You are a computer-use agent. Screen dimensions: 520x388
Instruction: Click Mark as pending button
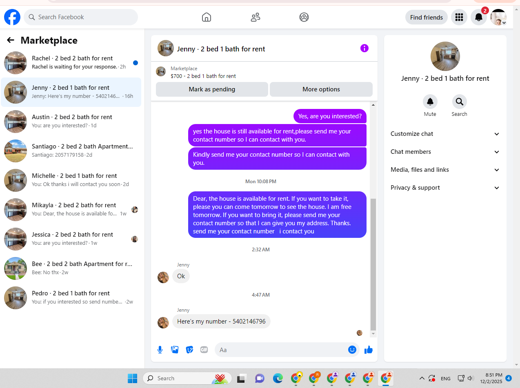[212, 89]
